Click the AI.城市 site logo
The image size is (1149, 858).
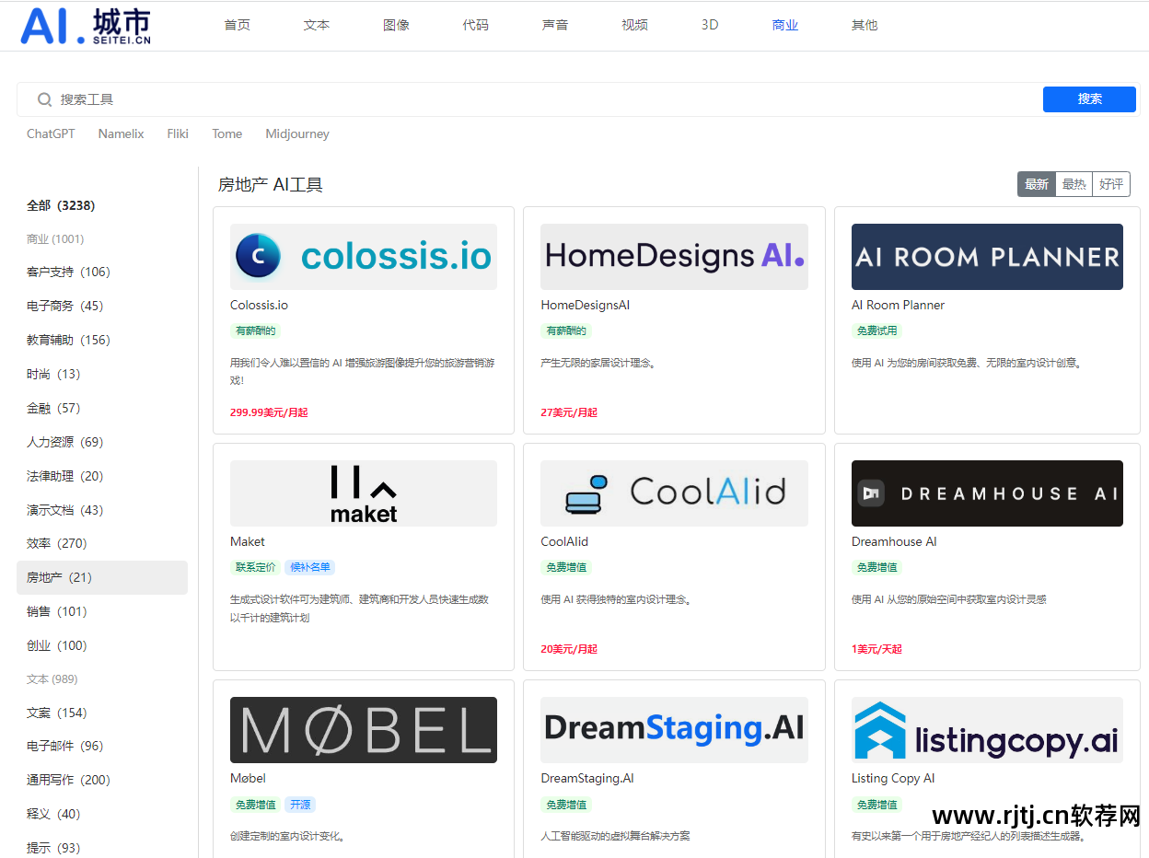pyautogui.click(x=86, y=26)
